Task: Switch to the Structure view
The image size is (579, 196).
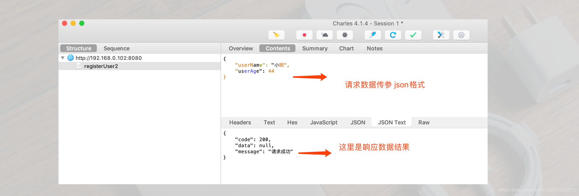Action: [x=79, y=48]
